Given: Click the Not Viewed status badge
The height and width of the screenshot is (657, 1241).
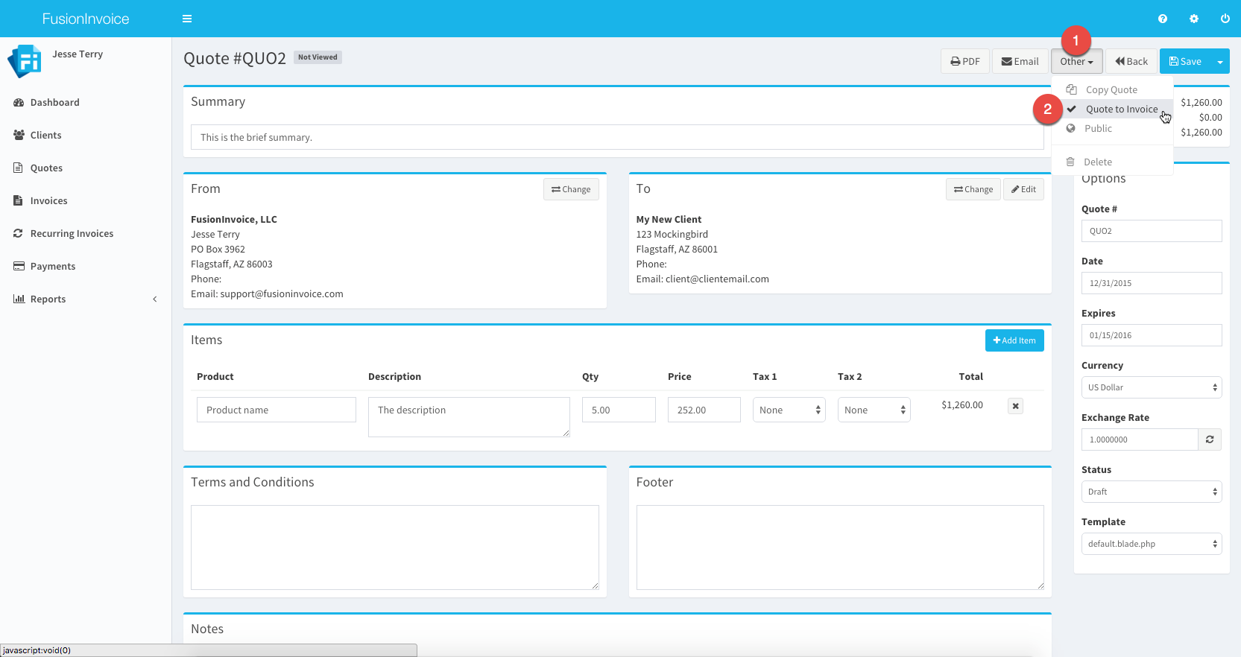Looking at the screenshot, I should [x=318, y=57].
